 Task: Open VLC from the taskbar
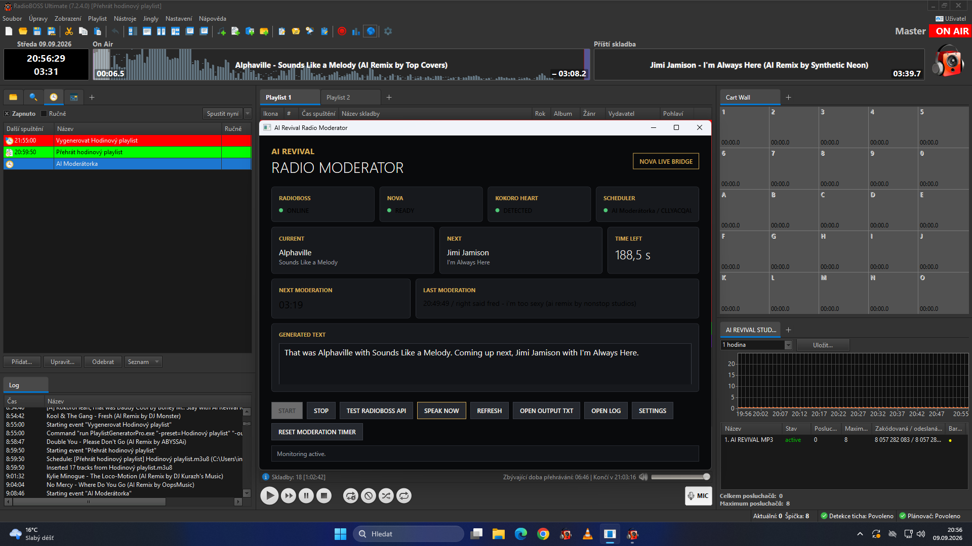coord(588,534)
